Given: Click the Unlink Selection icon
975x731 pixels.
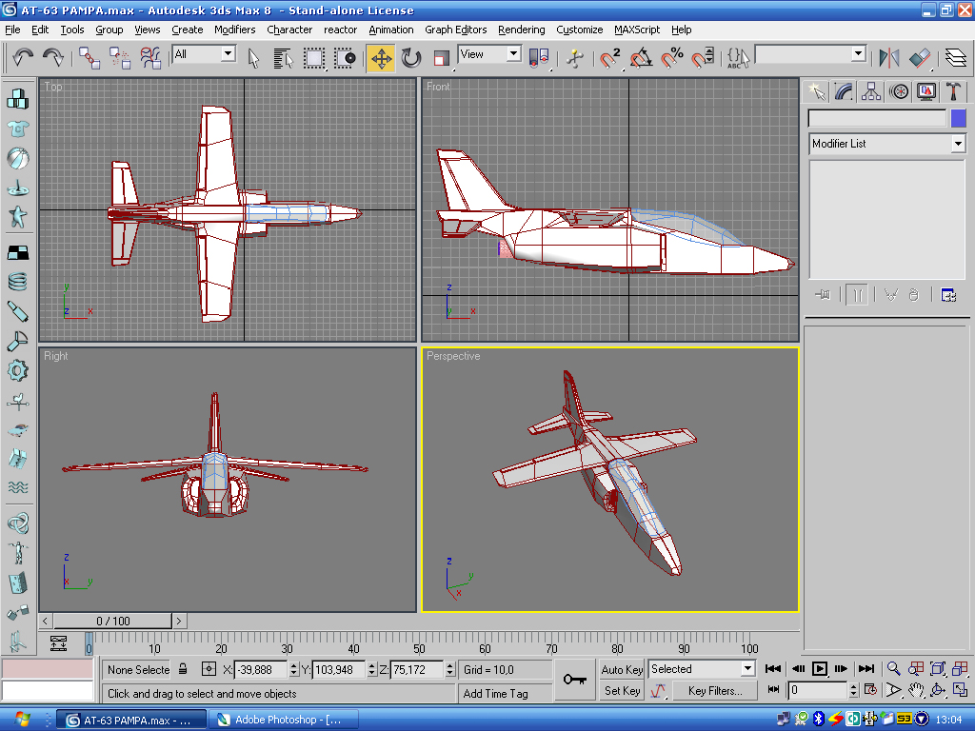Looking at the screenshot, I should (119, 58).
